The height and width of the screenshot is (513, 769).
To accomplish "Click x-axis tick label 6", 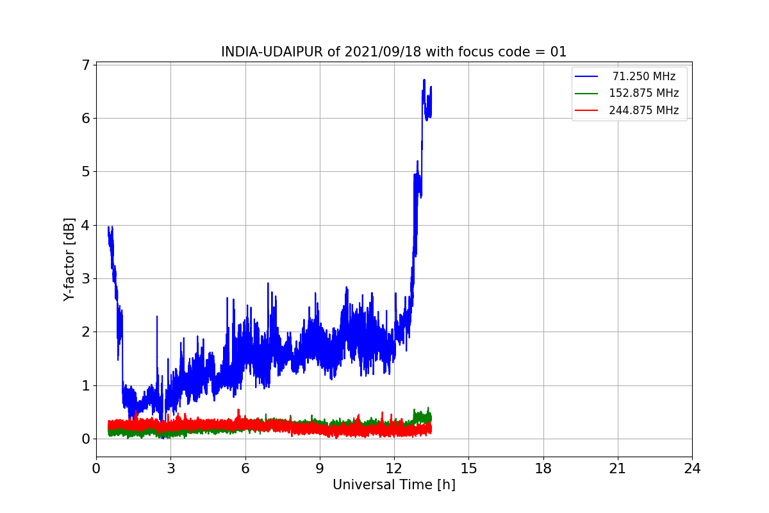I will coord(245,469).
